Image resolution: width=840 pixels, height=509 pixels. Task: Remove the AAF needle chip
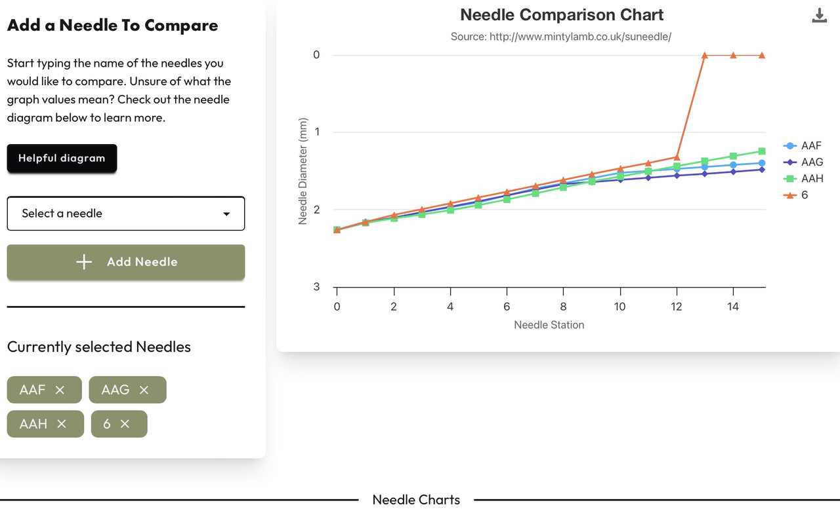(x=60, y=390)
